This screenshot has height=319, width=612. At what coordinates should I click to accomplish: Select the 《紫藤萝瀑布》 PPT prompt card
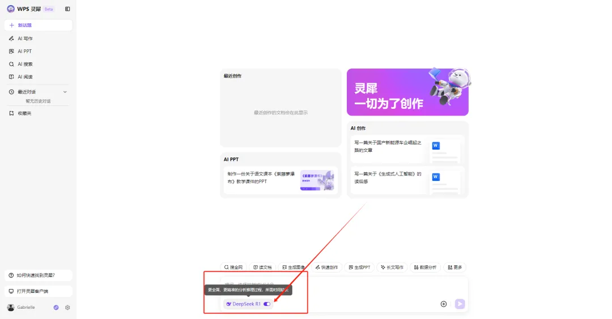tap(280, 180)
